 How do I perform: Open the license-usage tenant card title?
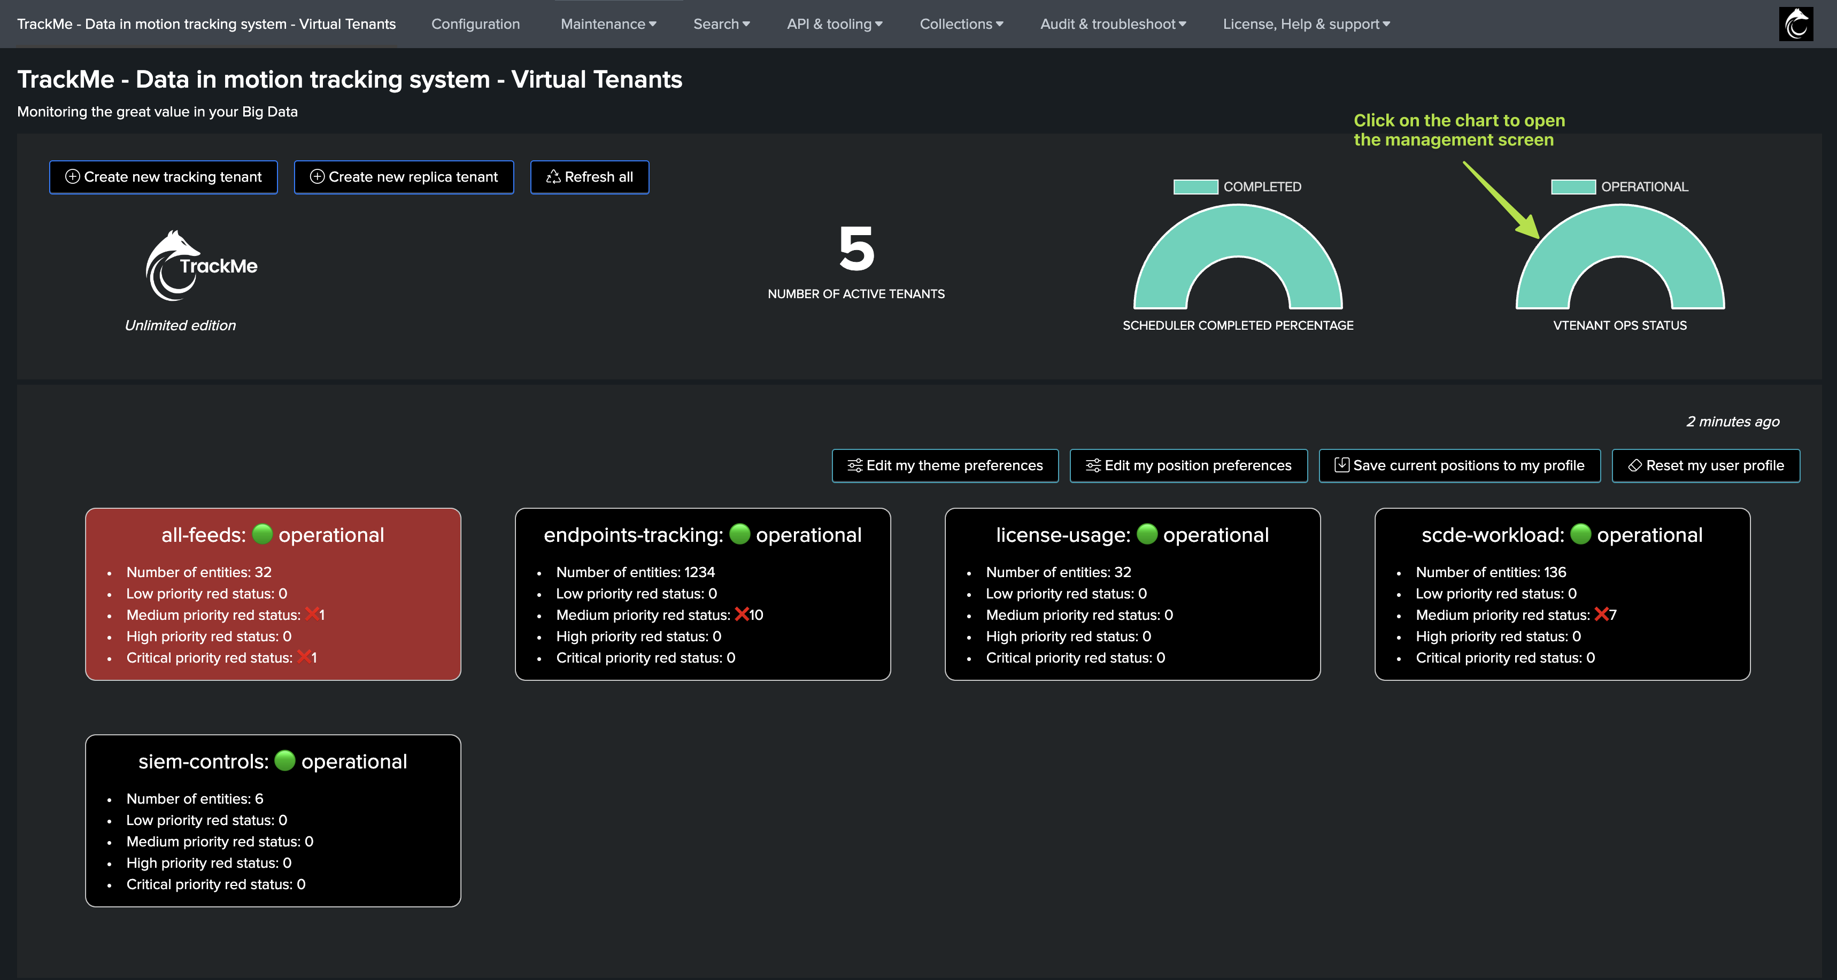(x=1132, y=534)
